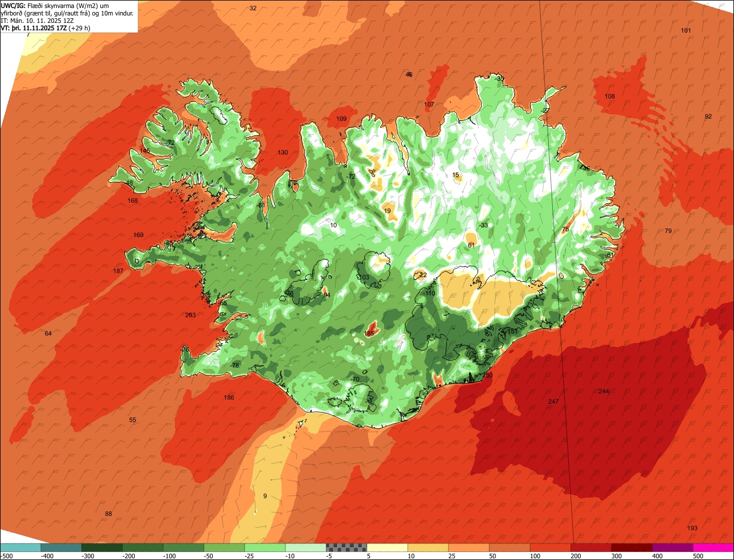This screenshot has height=560, width=734.
Task: Click the flux value 32 at the top
Action: click(x=253, y=8)
